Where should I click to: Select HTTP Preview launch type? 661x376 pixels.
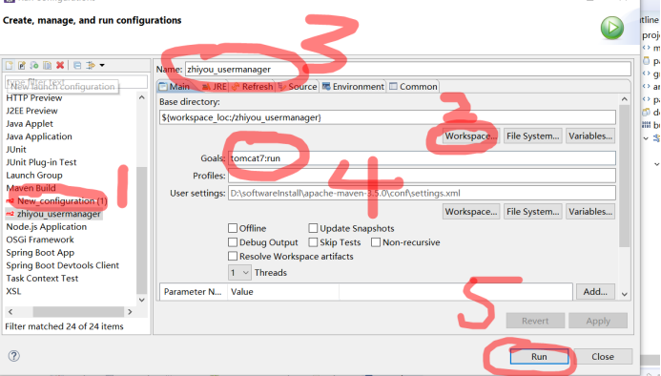[34, 98]
